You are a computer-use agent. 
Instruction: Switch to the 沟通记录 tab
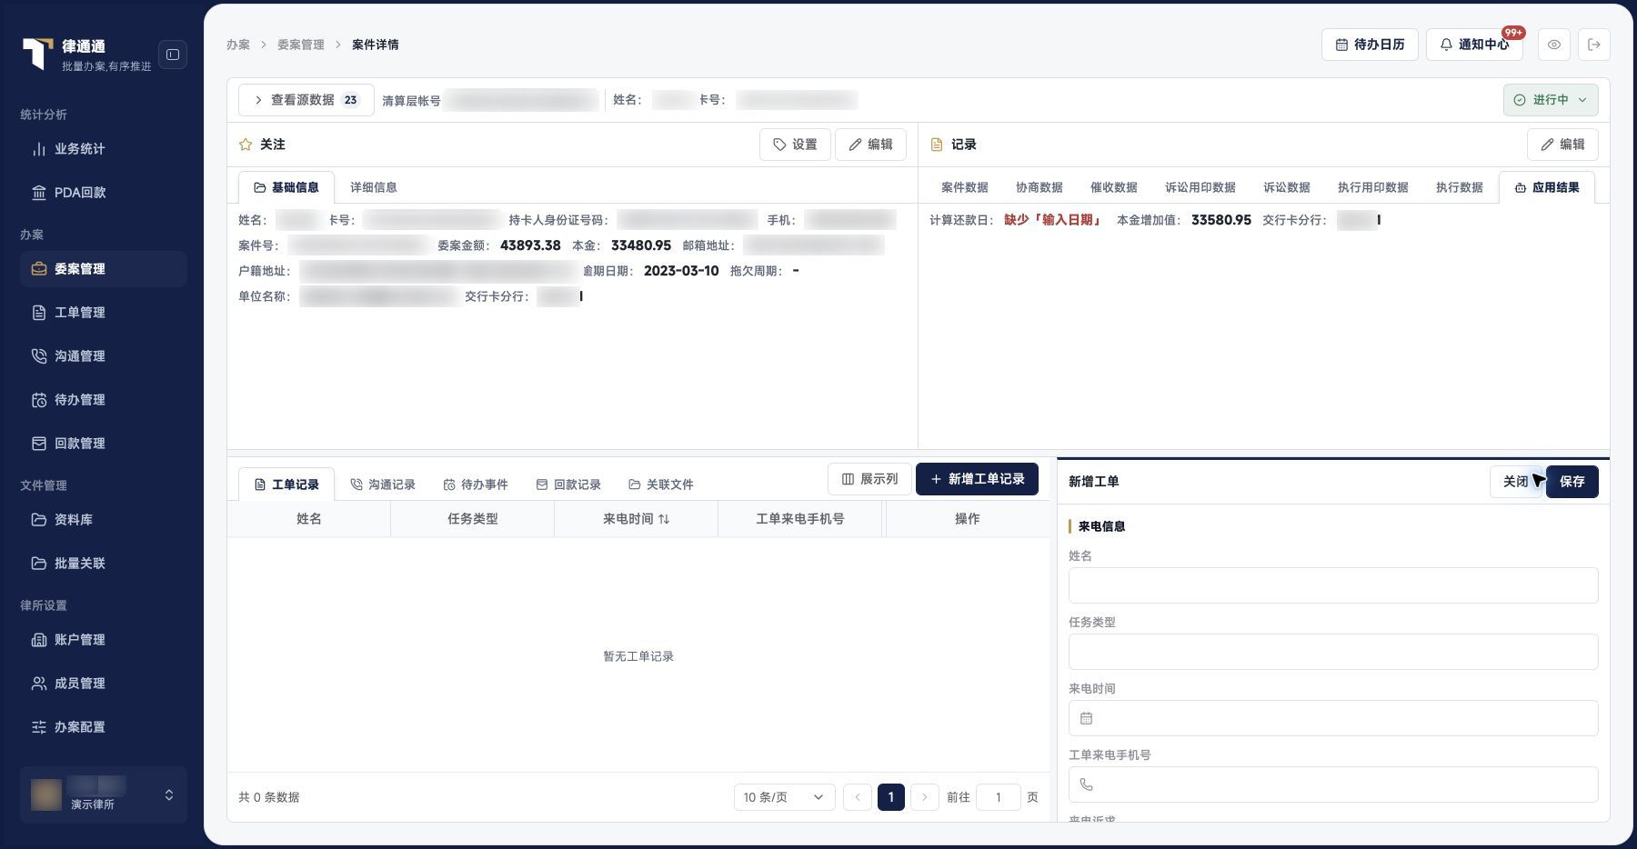tap(383, 484)
